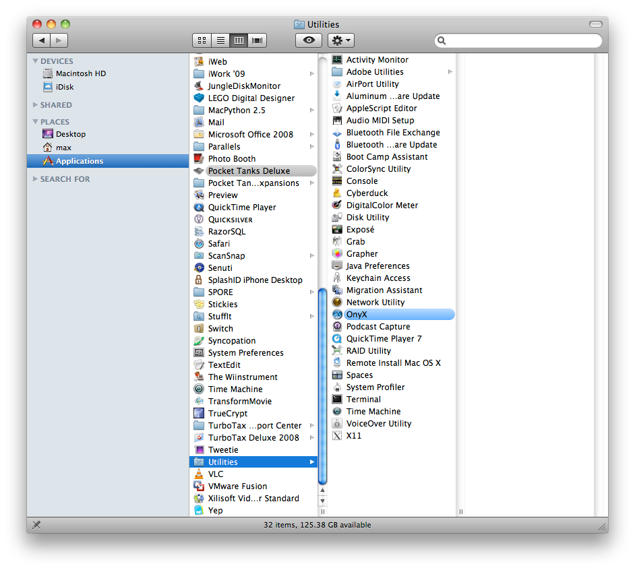Image resolution: width=635 pixels, height=570 pixels.
Task: Click the Boot Camp Assistant icon
Action: click(337, 157)
